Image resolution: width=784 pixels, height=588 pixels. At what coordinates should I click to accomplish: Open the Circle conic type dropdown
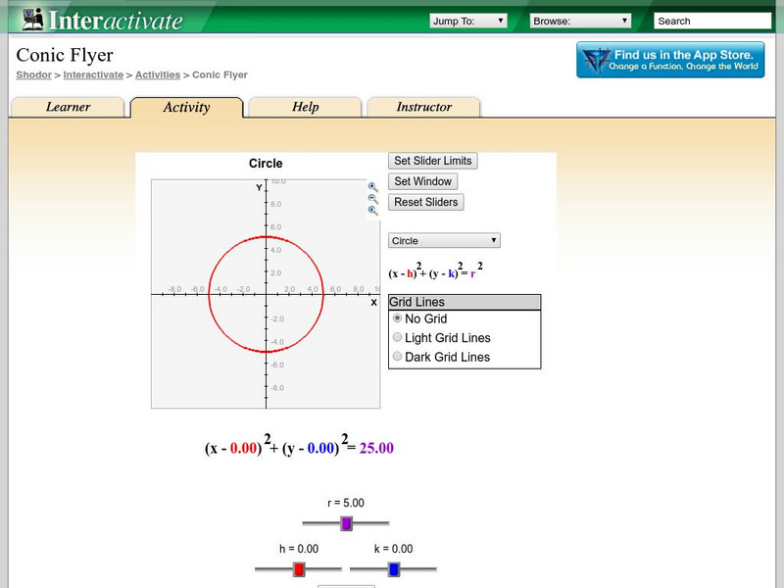[x=444, y=240]
